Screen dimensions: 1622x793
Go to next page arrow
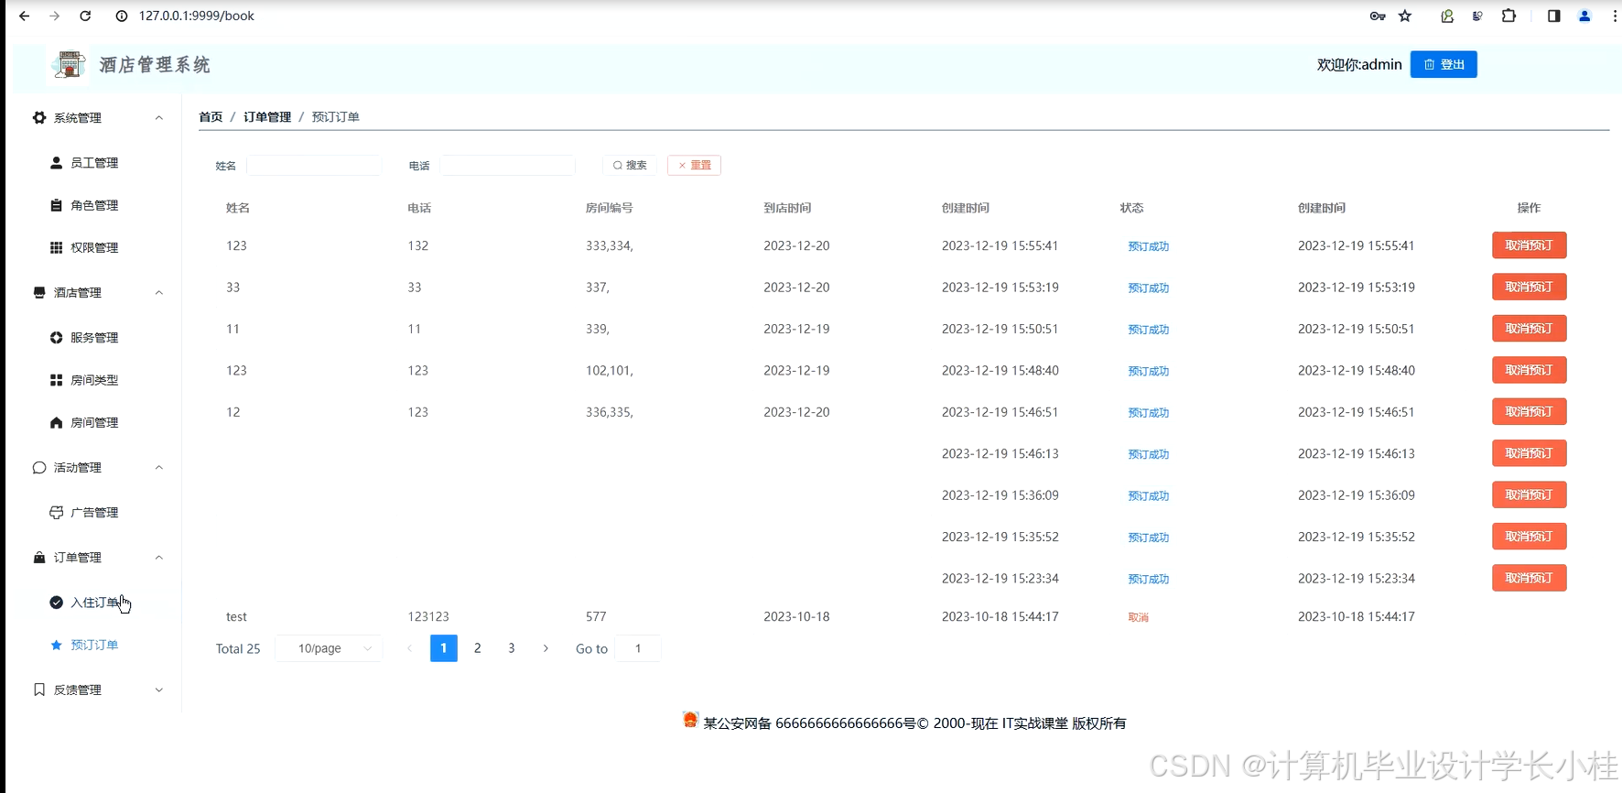point(546,648)
